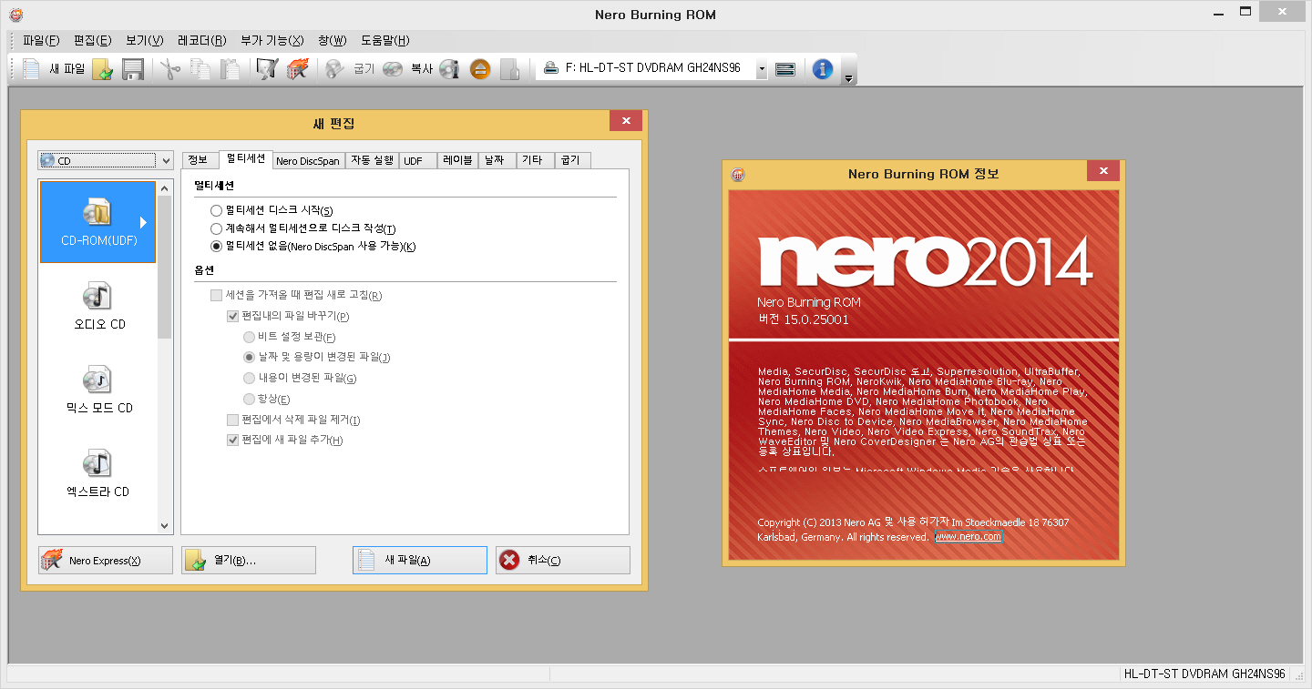Click the Cut scissors toolbar icon
1312x689 pixels.
pos(170,69)
